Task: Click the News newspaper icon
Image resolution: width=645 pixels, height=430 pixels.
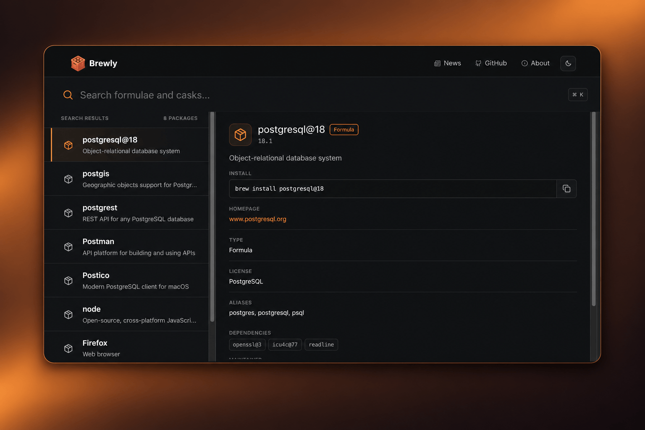Action: tap(437, 63)
